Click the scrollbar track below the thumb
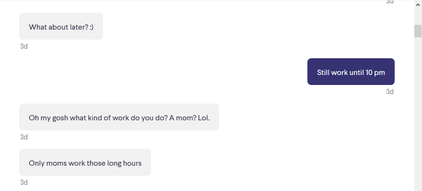Screen dimensions: 422x191 pyautogui.click(x=418, y=114)
